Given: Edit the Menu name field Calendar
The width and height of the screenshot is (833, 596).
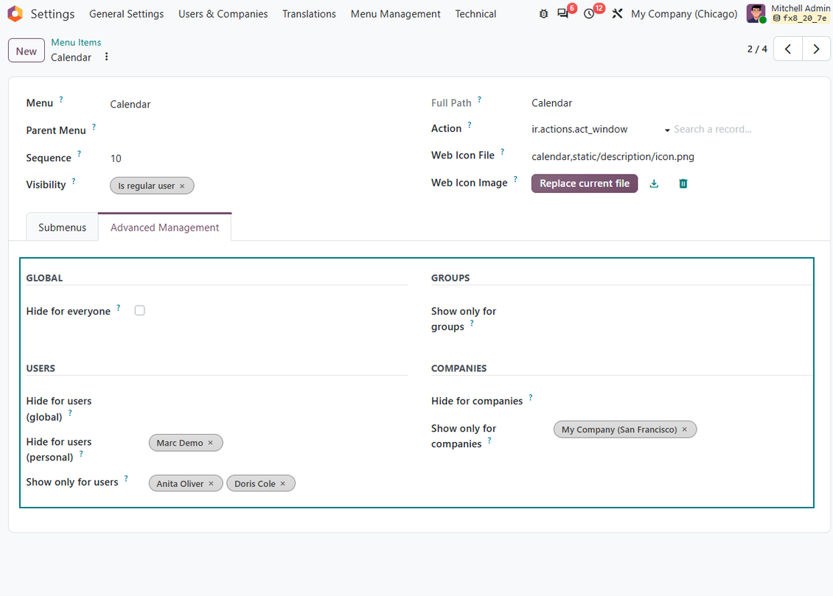Looking at the screenshot, I should [x=258, y=105].
